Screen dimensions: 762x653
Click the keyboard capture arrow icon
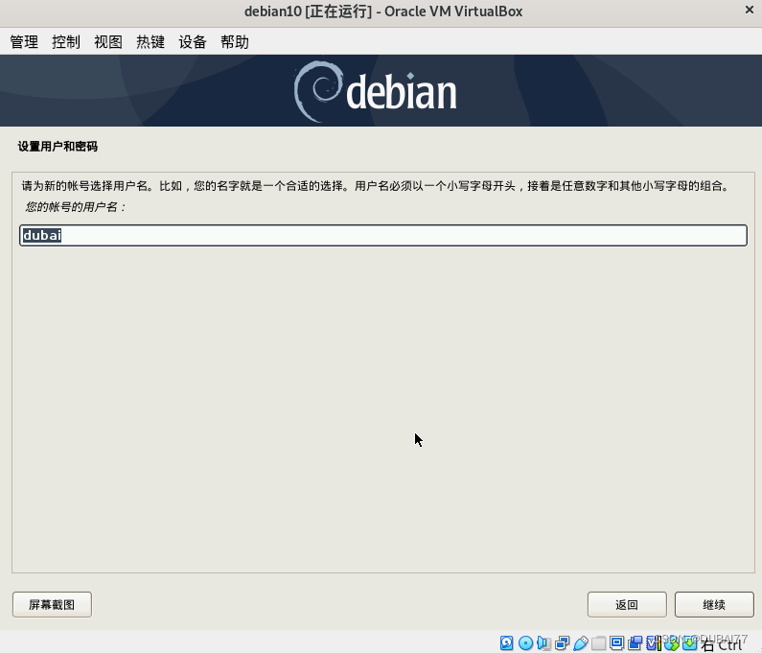point(689,642)
